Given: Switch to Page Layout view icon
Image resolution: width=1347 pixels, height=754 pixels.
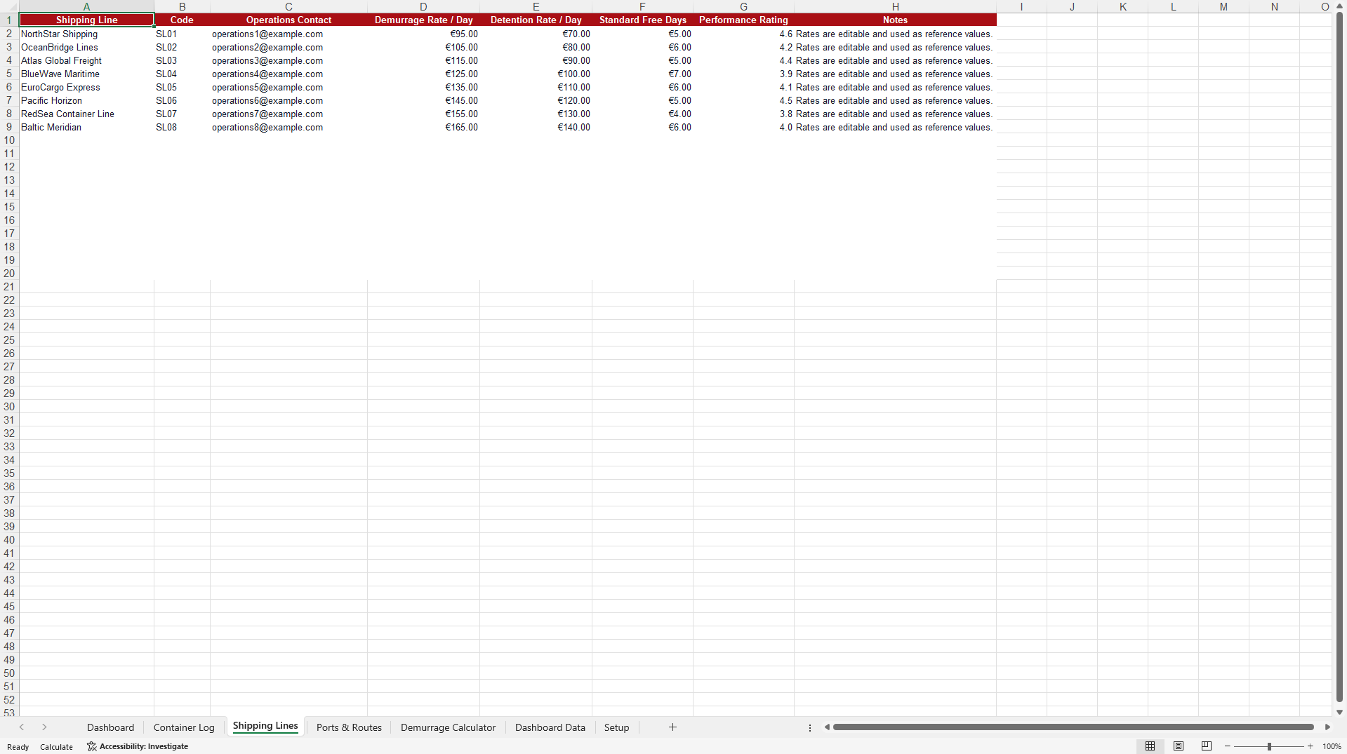Looking at the screenshot, I should [x=1179, y=746].
